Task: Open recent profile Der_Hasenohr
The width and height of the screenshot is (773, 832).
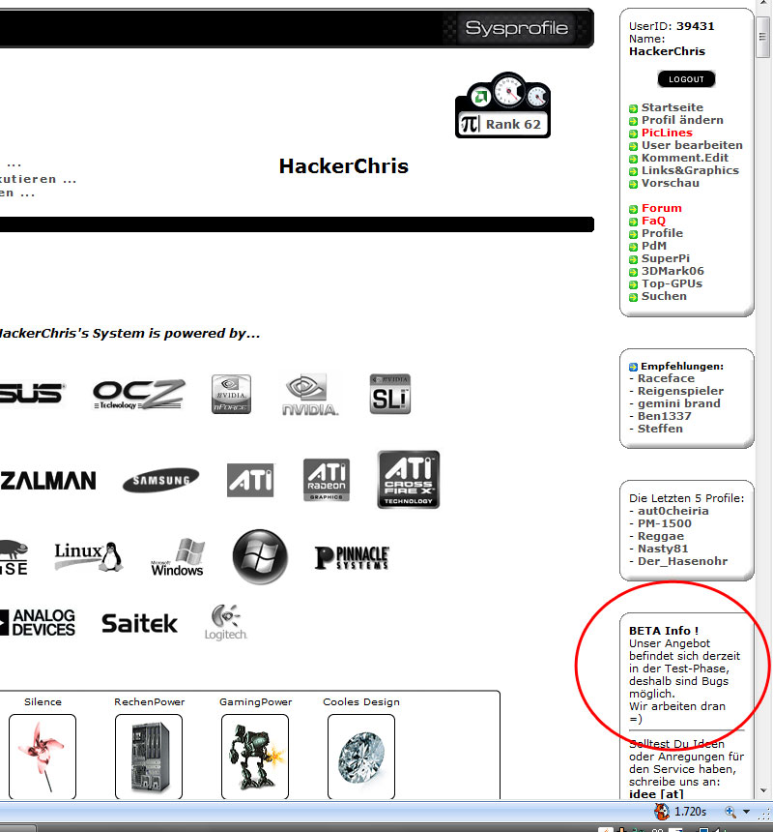Action: [x=682, y=561]
